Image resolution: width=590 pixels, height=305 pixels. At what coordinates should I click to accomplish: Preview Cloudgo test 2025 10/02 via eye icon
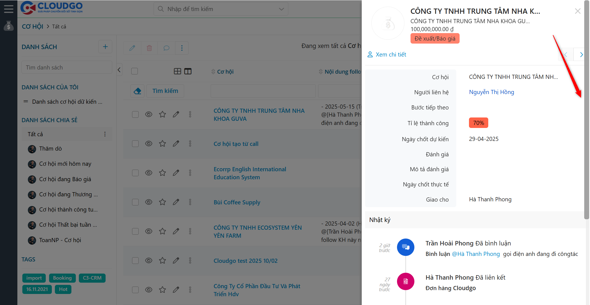tap(149, 261)
